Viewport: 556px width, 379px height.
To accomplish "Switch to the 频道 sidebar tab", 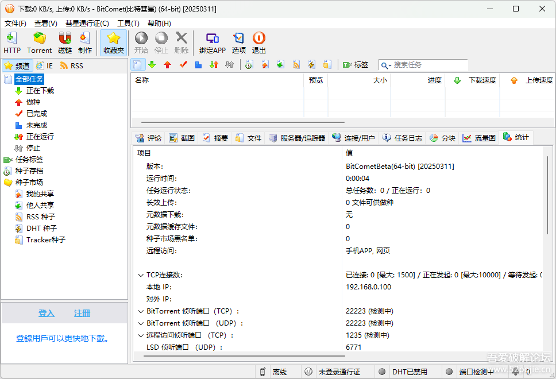I will [x=17, y=65].
